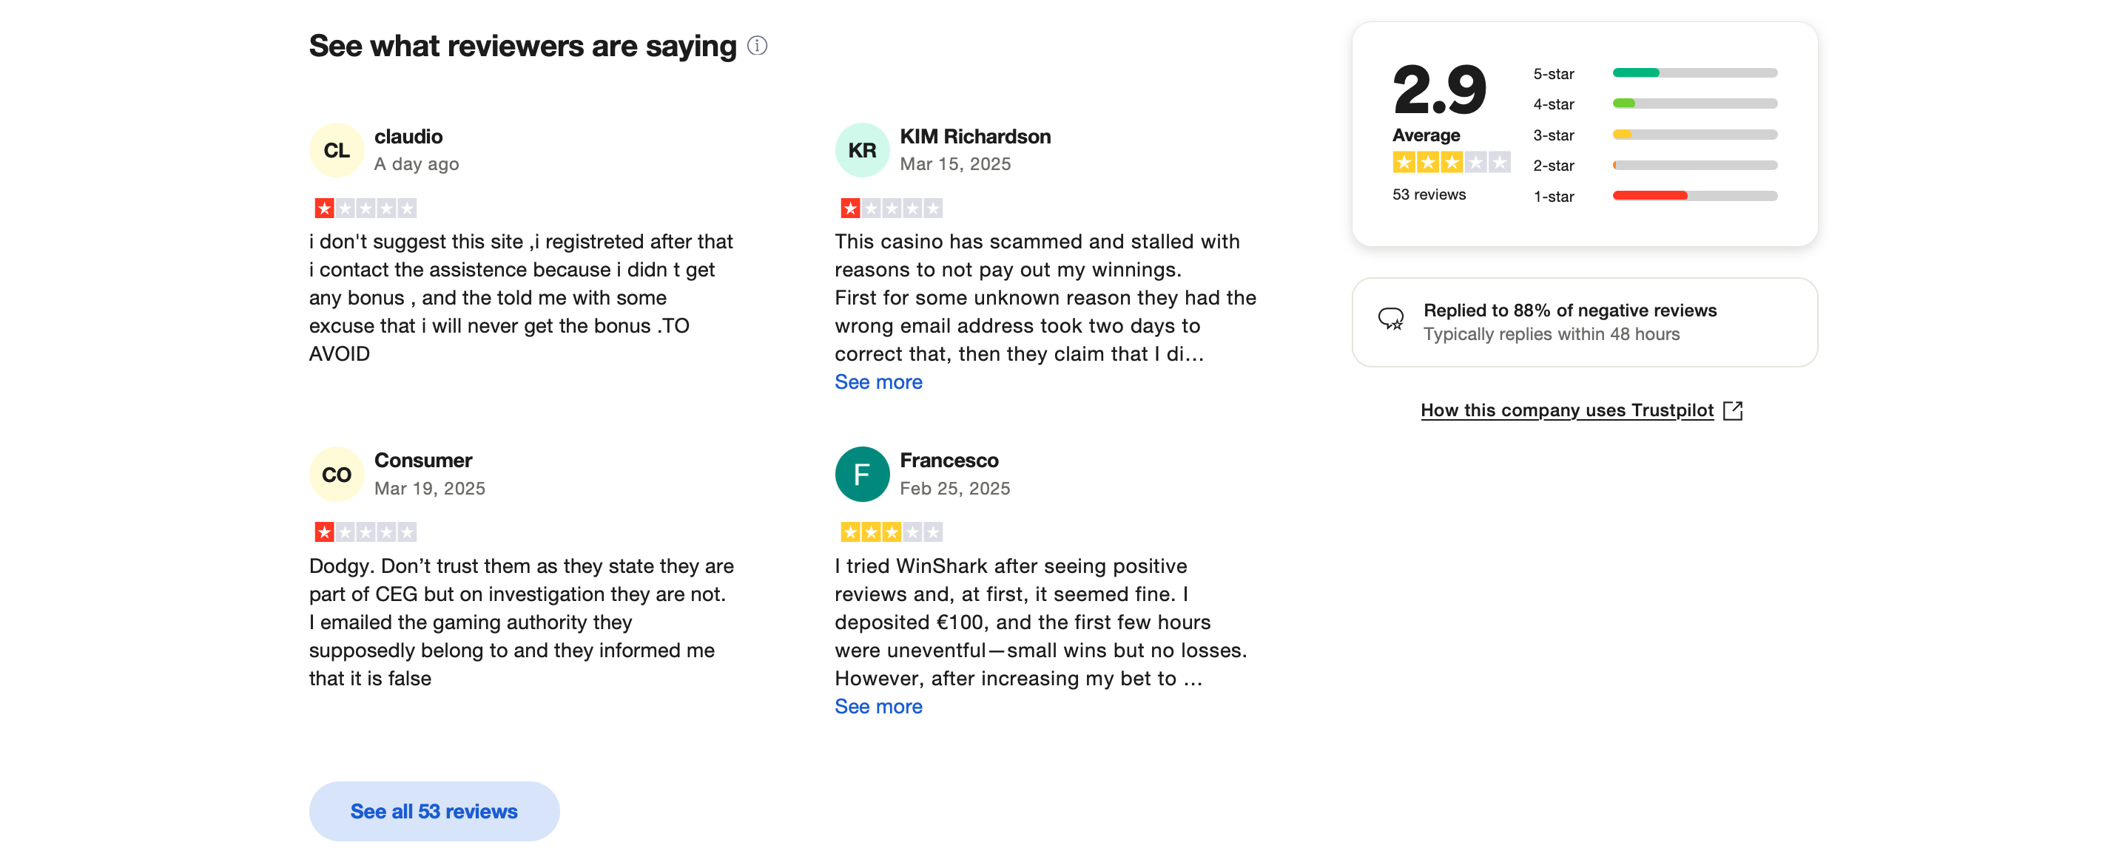Viewport: 2122px width, 862px height.
Task: Open How this company uses Trustpilot link
Action: pyautogui.click(x=1566, y=410)
